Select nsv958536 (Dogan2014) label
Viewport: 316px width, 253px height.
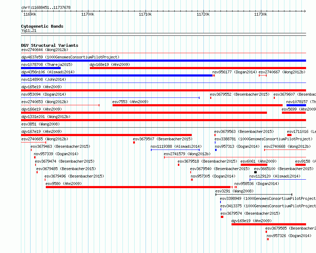(257, 184)
